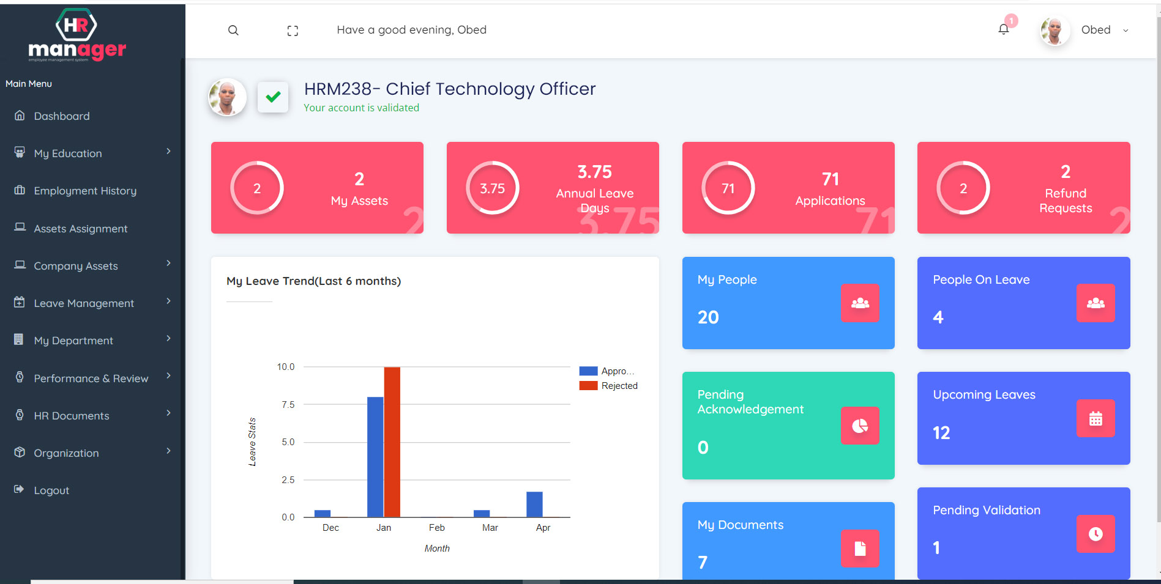Open the Obed user profile dropdown
The width and height of the screenshot is (1161, 584).
point(1095,30)
